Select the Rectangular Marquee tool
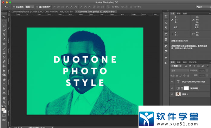 tap(4, 21)
